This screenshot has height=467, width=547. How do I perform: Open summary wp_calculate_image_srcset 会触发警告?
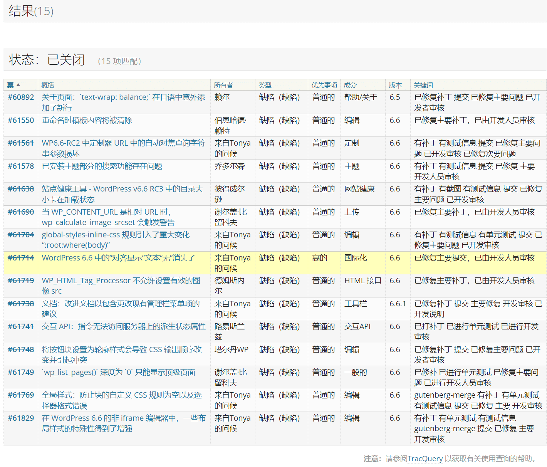tap(108, 217)
